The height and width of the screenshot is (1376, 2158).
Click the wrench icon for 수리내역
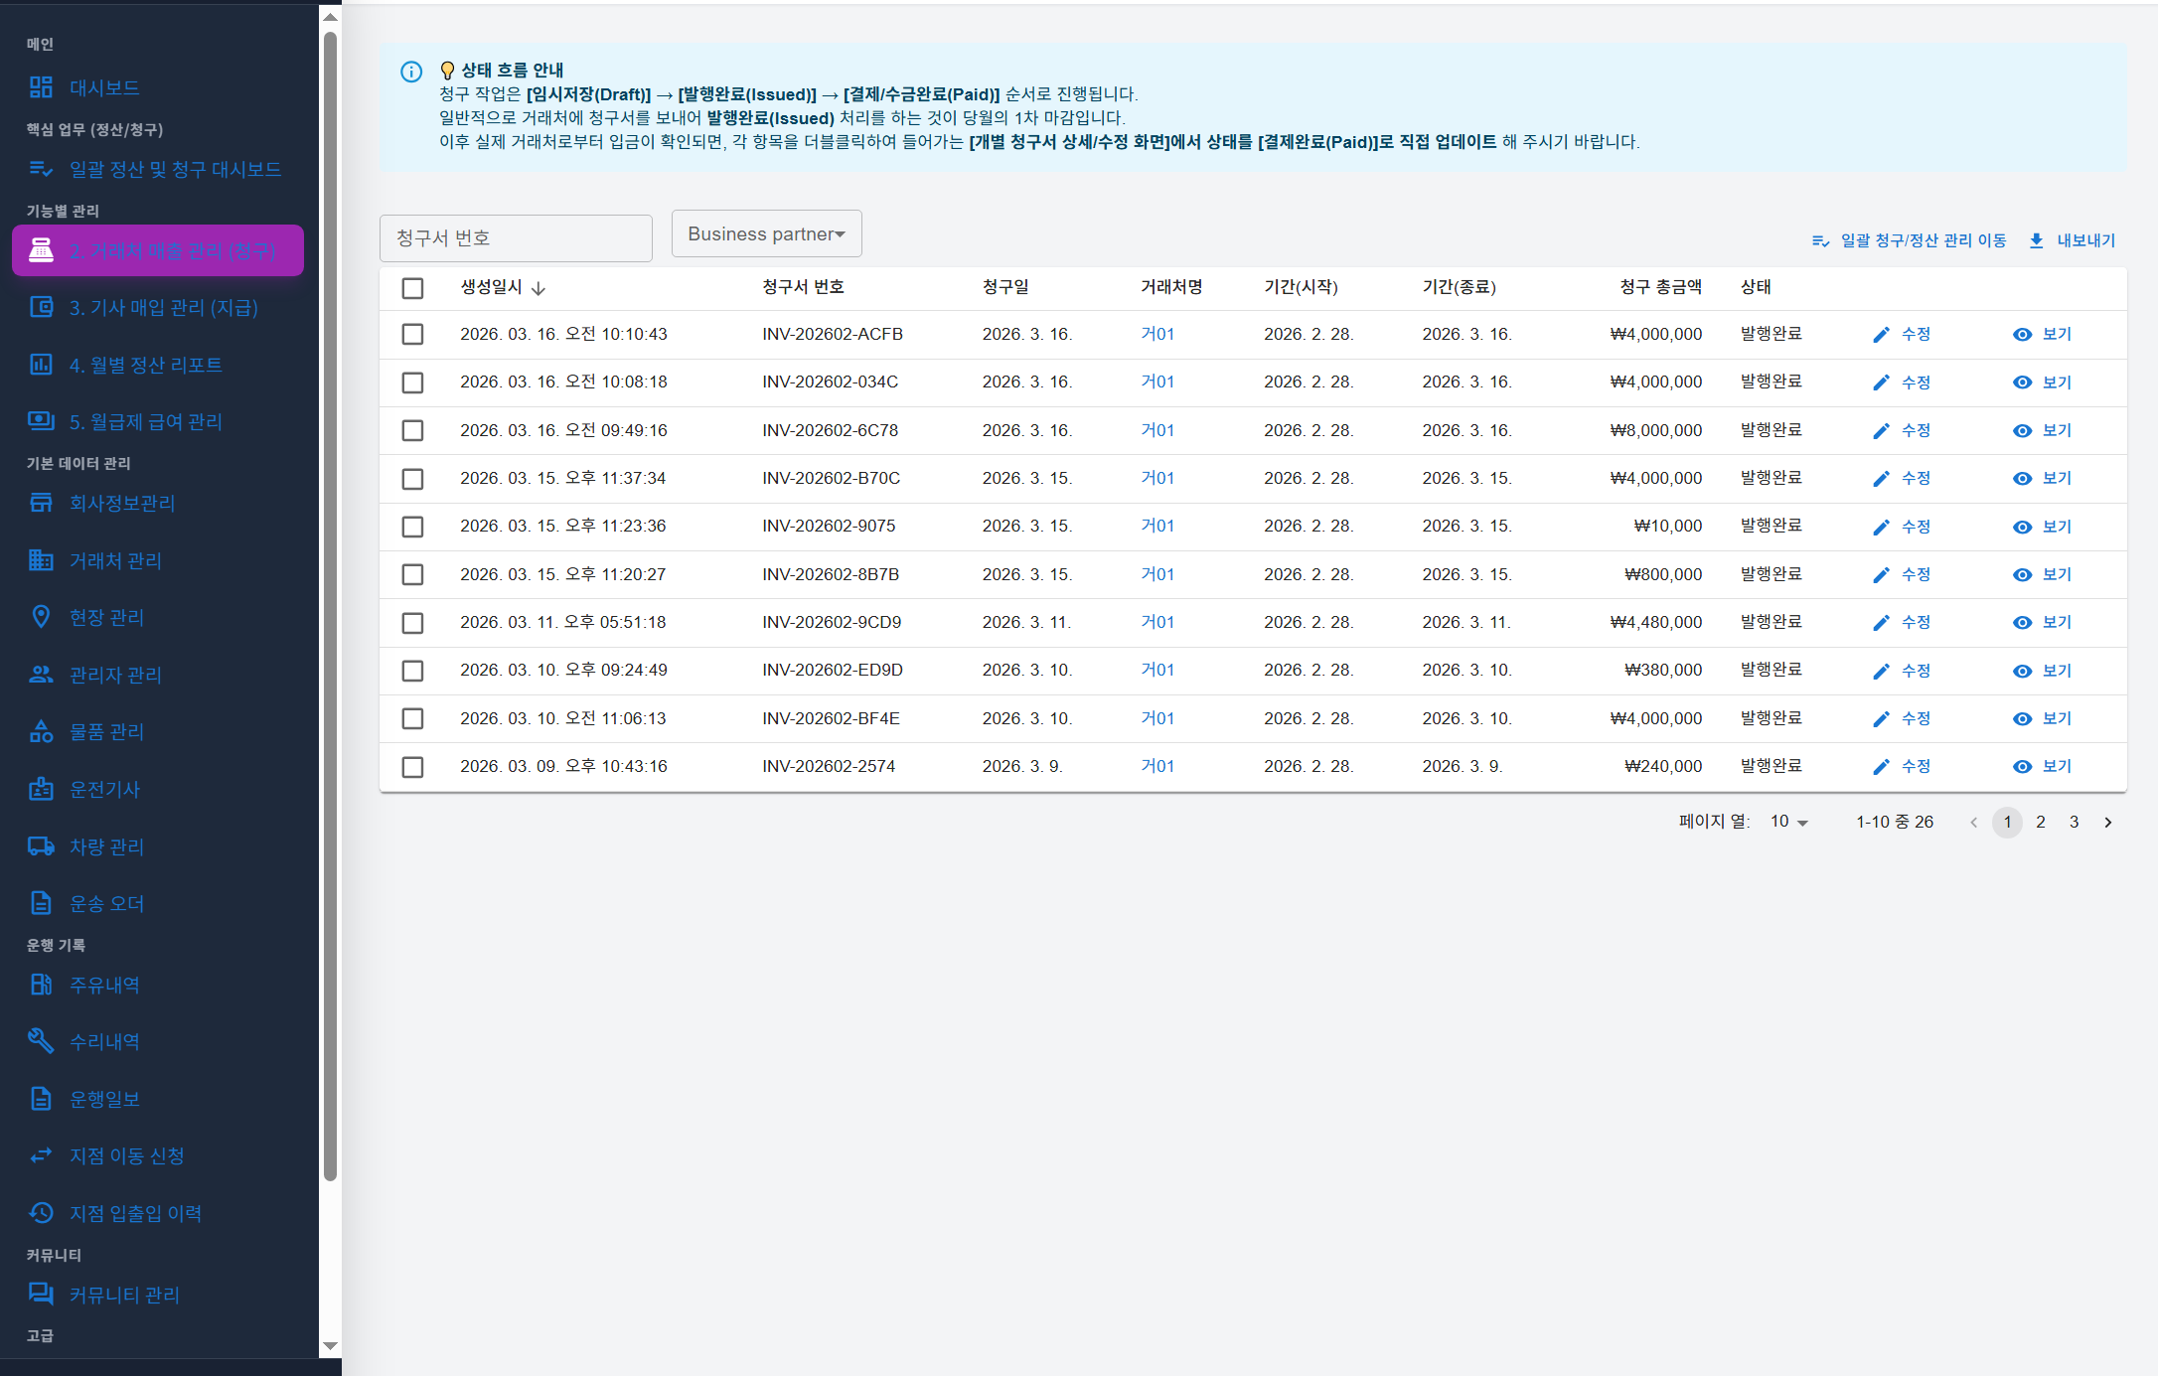click(x=41, y=1041)
